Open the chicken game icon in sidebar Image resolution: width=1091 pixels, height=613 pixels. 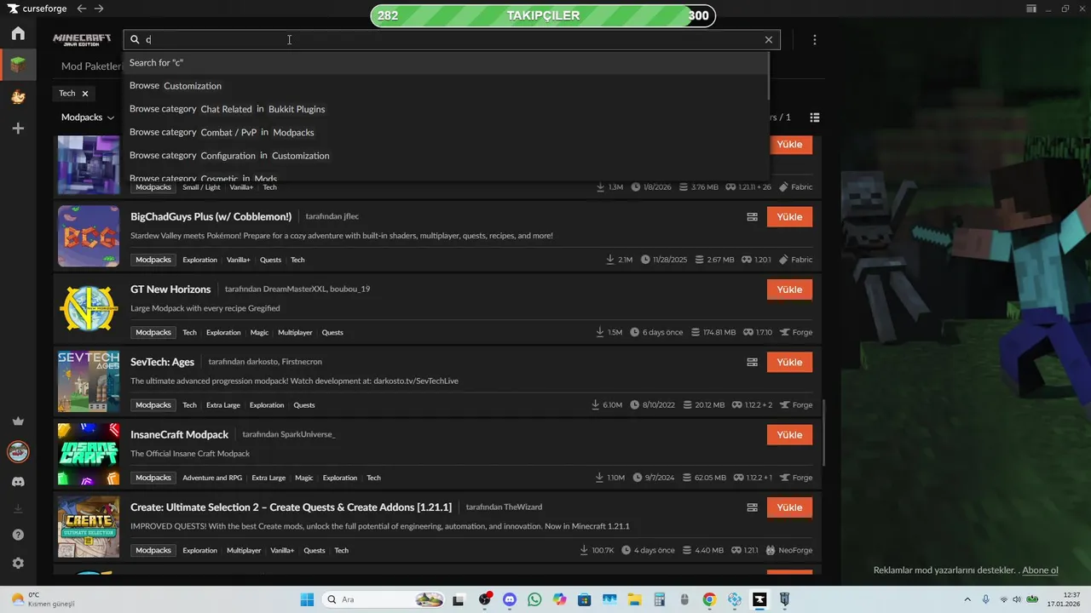(18, 96)
